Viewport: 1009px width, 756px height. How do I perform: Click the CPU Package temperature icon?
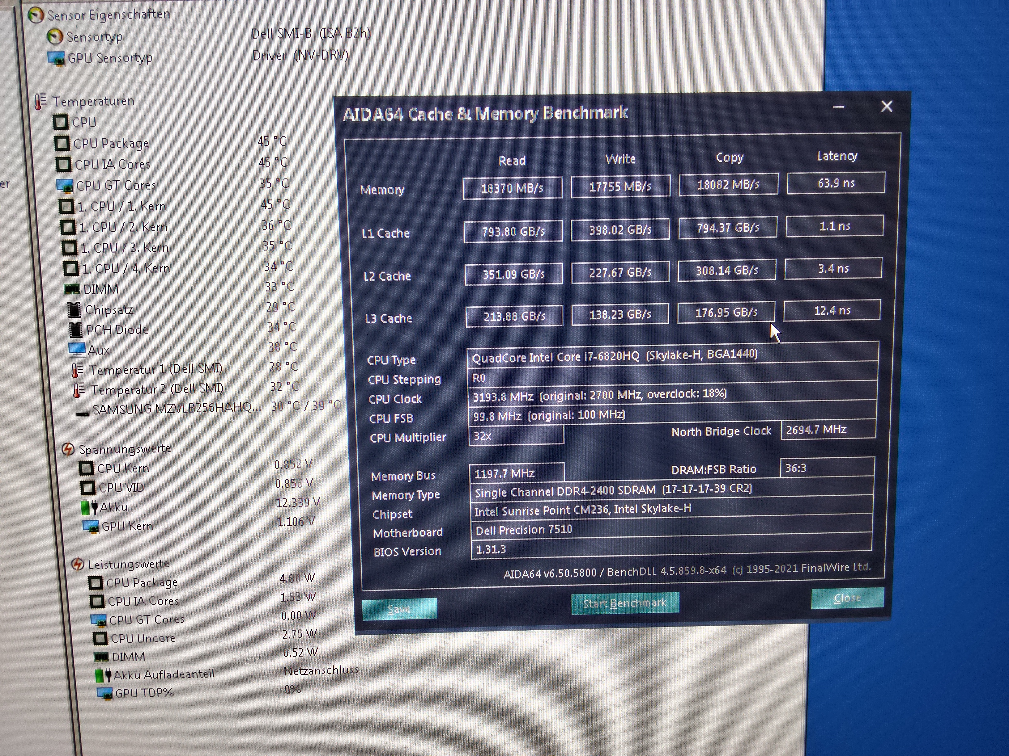(62, 143)
